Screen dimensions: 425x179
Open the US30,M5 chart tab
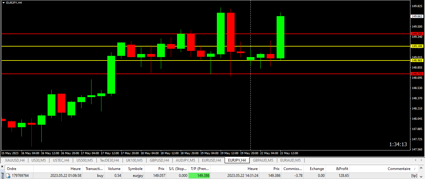38,160
